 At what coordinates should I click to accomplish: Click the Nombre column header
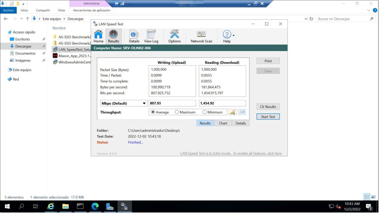point(59,28)
